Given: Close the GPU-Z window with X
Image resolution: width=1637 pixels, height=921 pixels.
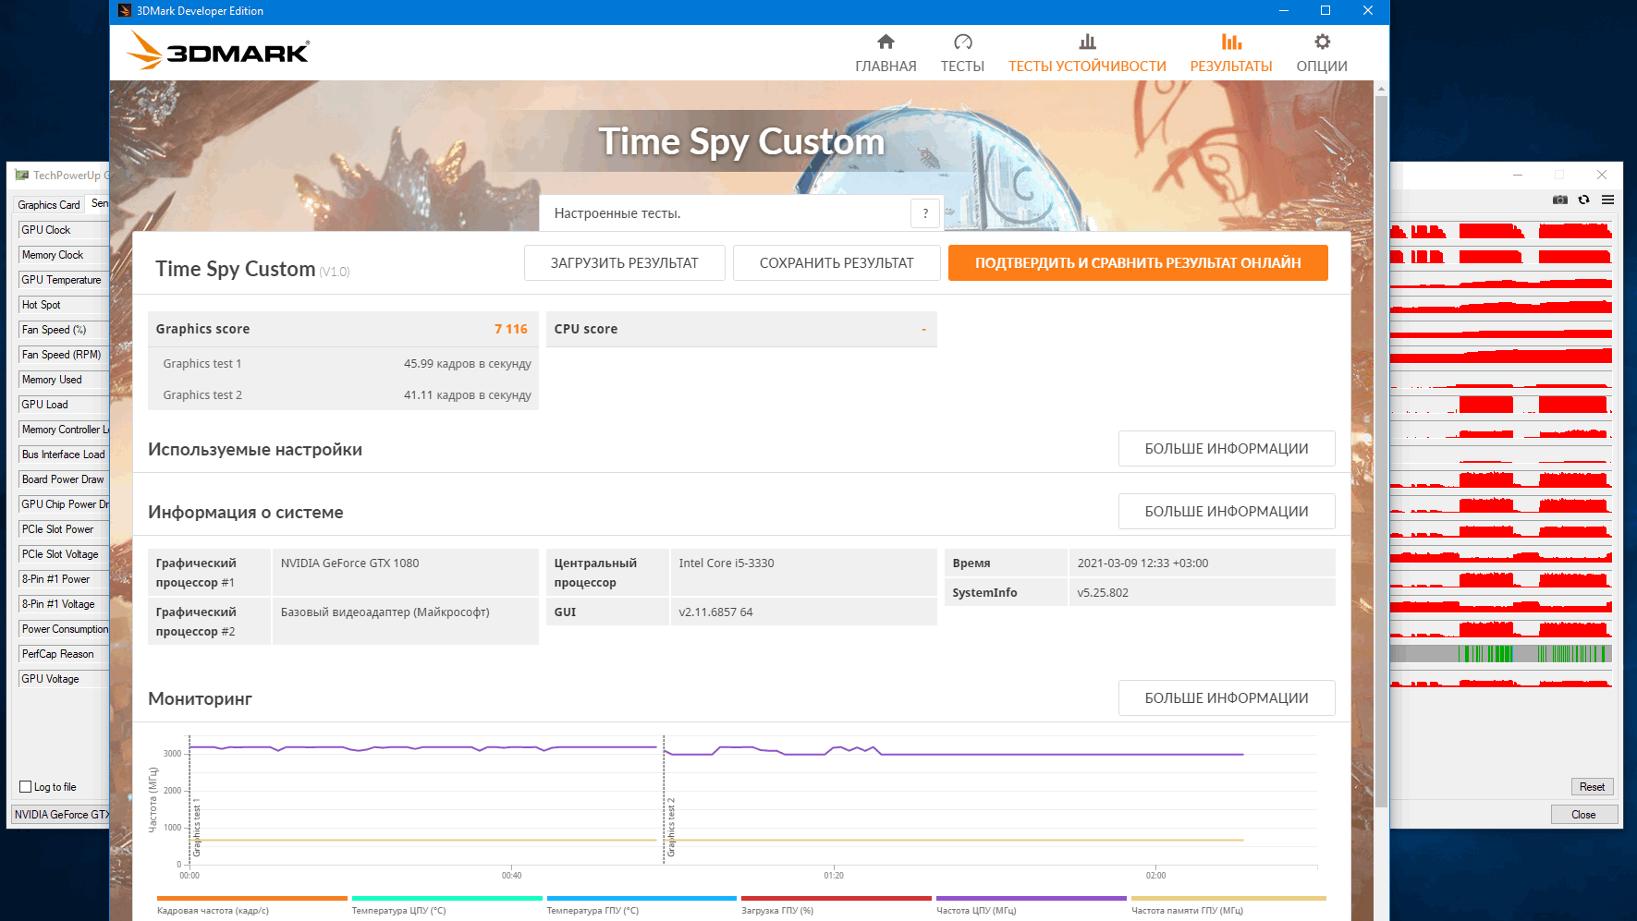Looking at the screenshot, I should click(x=1602, y=175).
